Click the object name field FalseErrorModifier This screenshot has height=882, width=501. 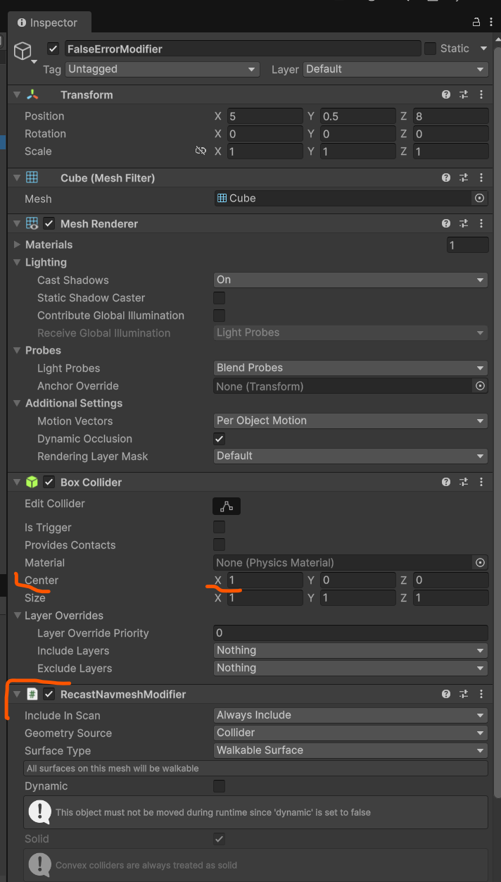[241, 49]
